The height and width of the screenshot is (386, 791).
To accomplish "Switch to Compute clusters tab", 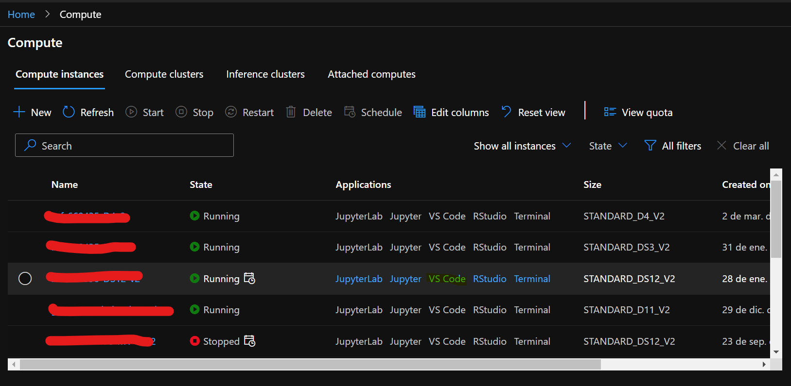I will [x=164, y=74].
